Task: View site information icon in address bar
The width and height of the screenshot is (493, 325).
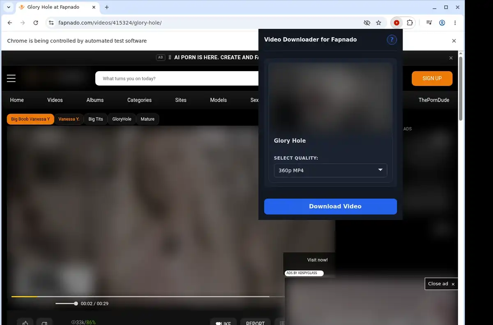Action: tap(51, 23)
